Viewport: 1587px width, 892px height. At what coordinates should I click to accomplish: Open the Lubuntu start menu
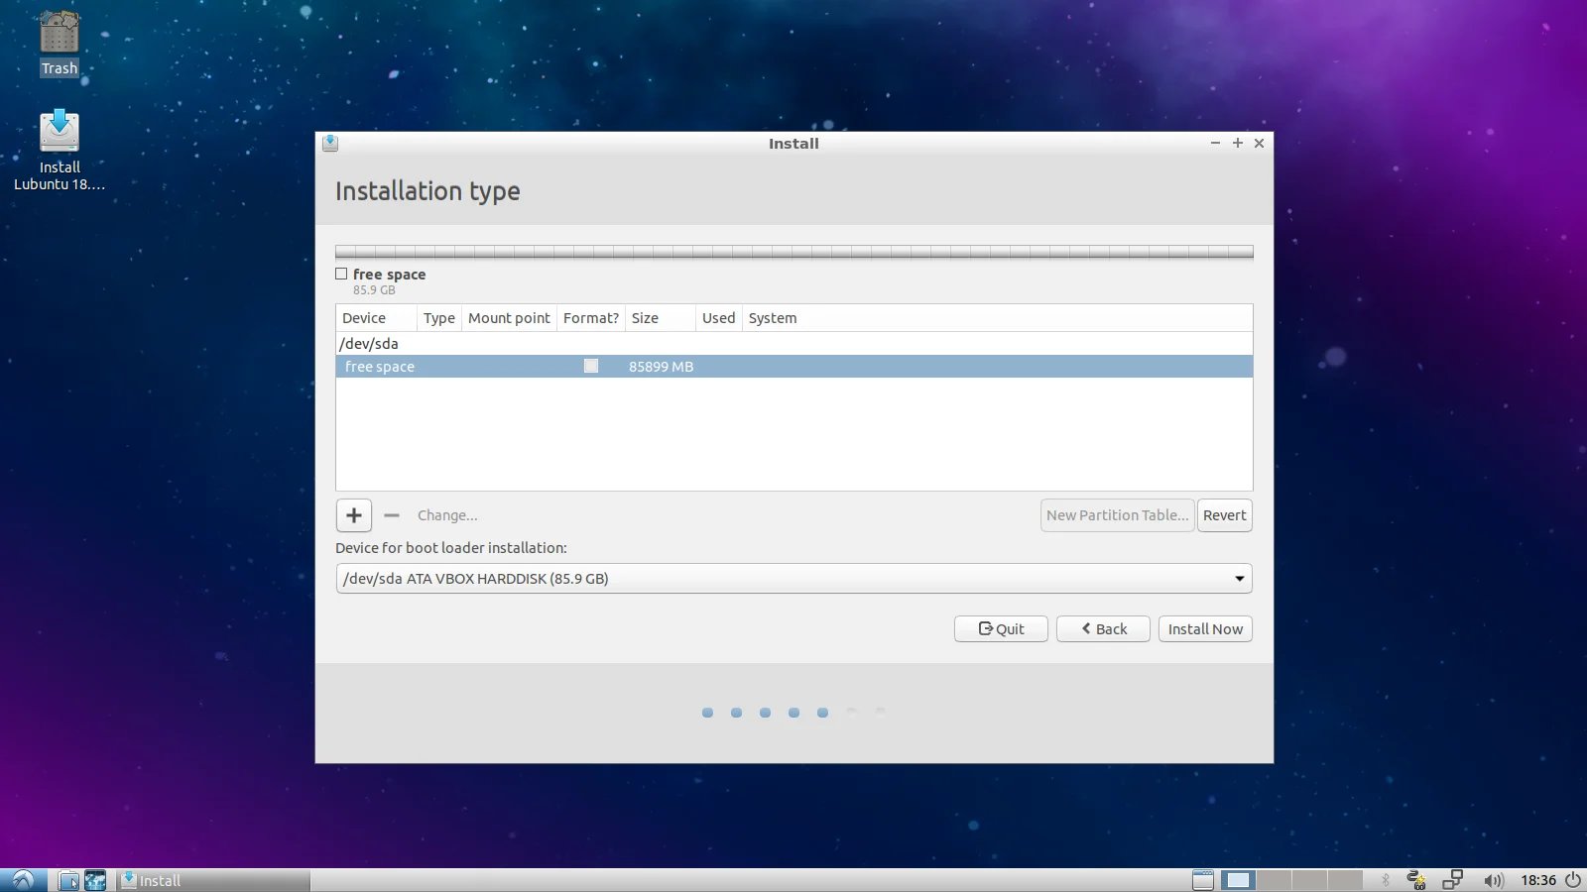point(23,880)
